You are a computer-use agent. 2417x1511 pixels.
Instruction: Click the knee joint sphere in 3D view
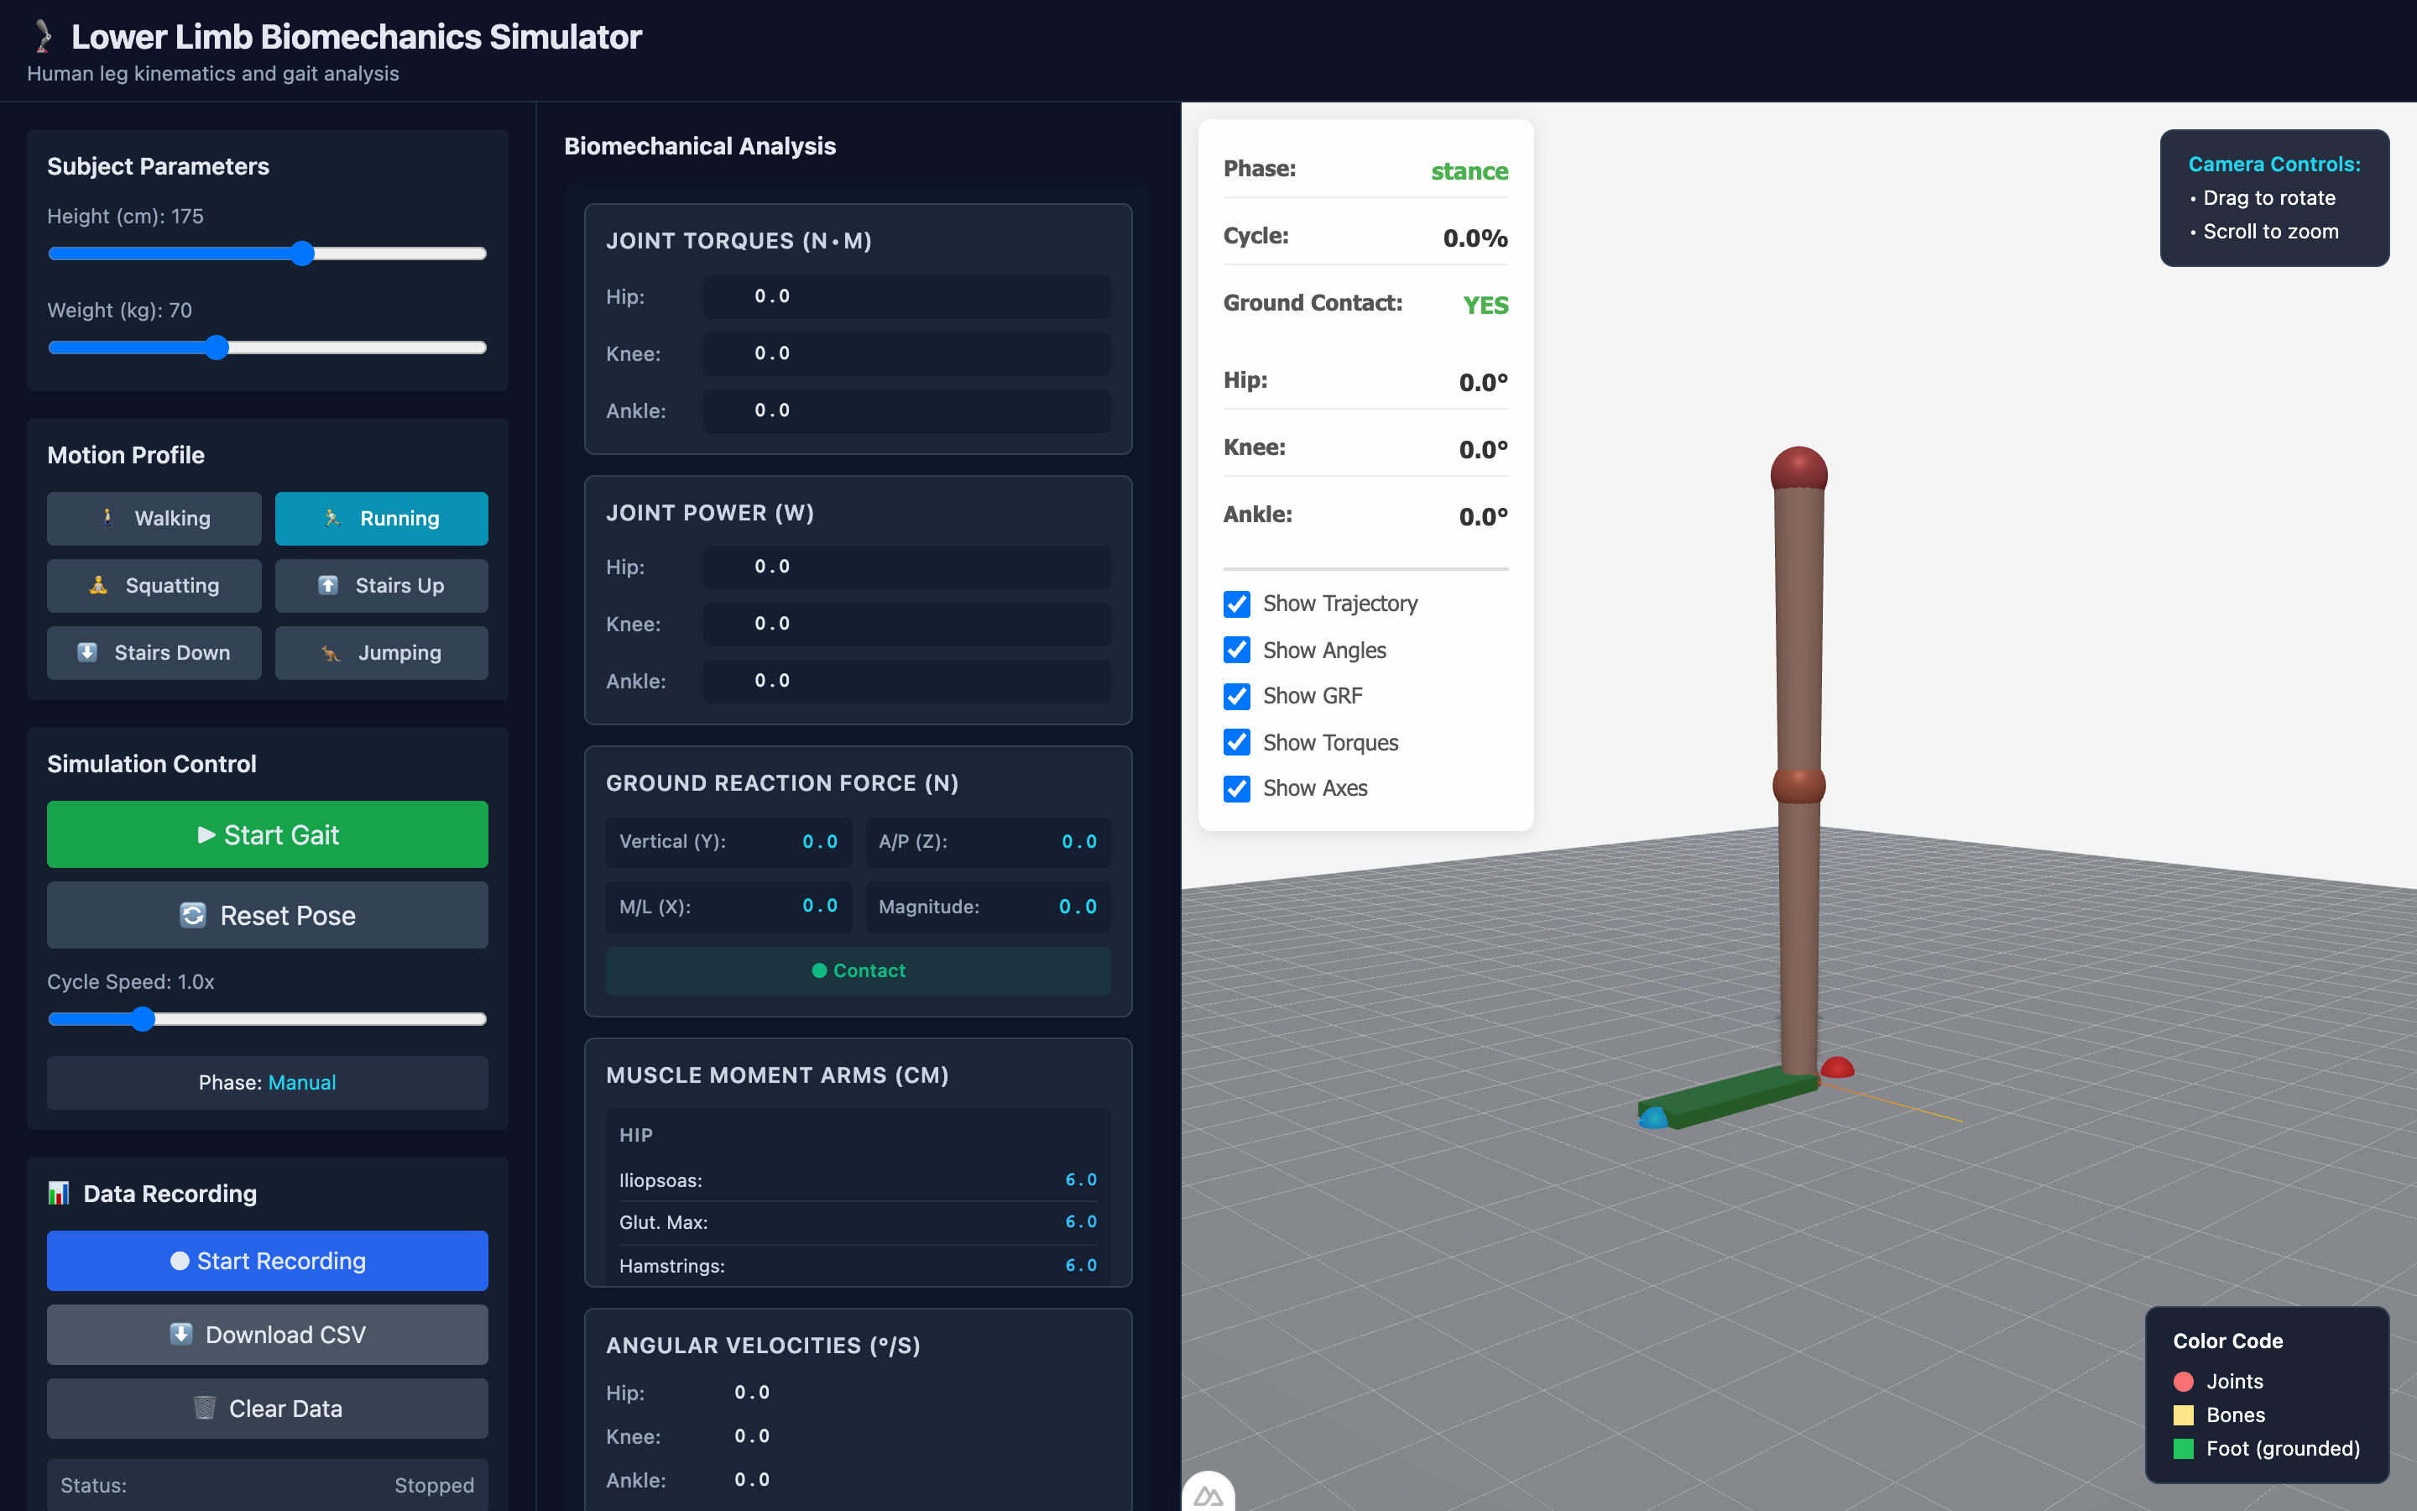click(x=1798, y=785)
